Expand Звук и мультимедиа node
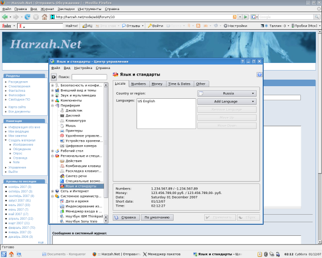Viewport: 322px width, 258px height. click(52, 95)
